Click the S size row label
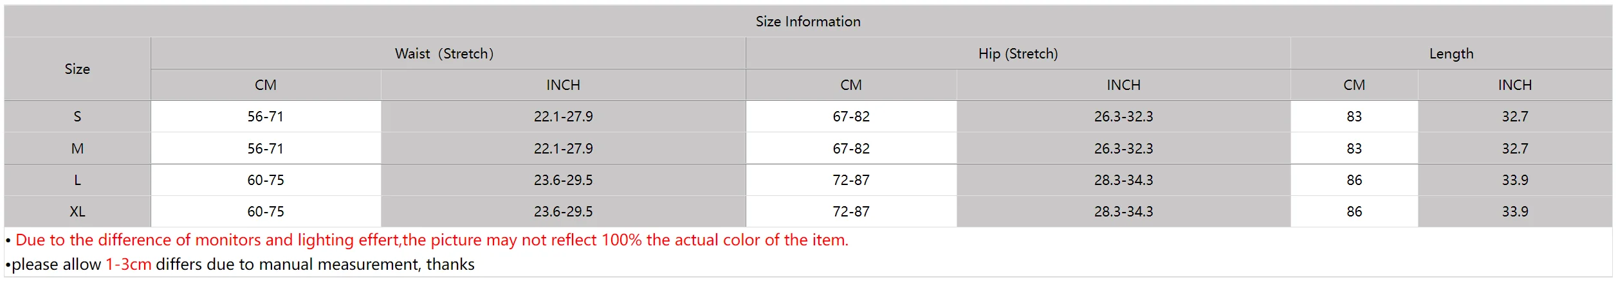This screenshot has width=1616, height=282. tap(77, 116)
